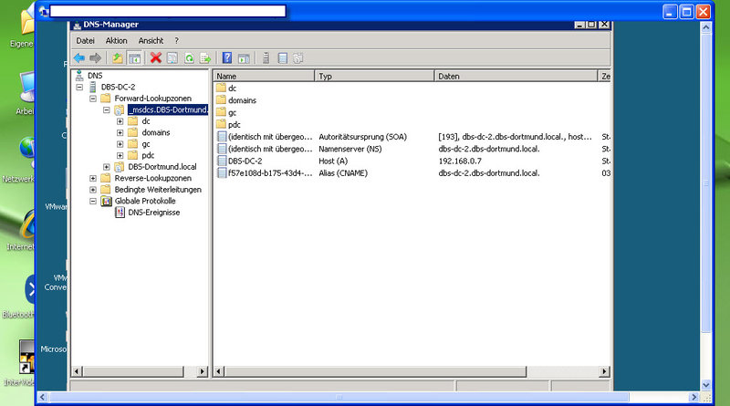Click the Globale Protokolle icon

[107, 201]
